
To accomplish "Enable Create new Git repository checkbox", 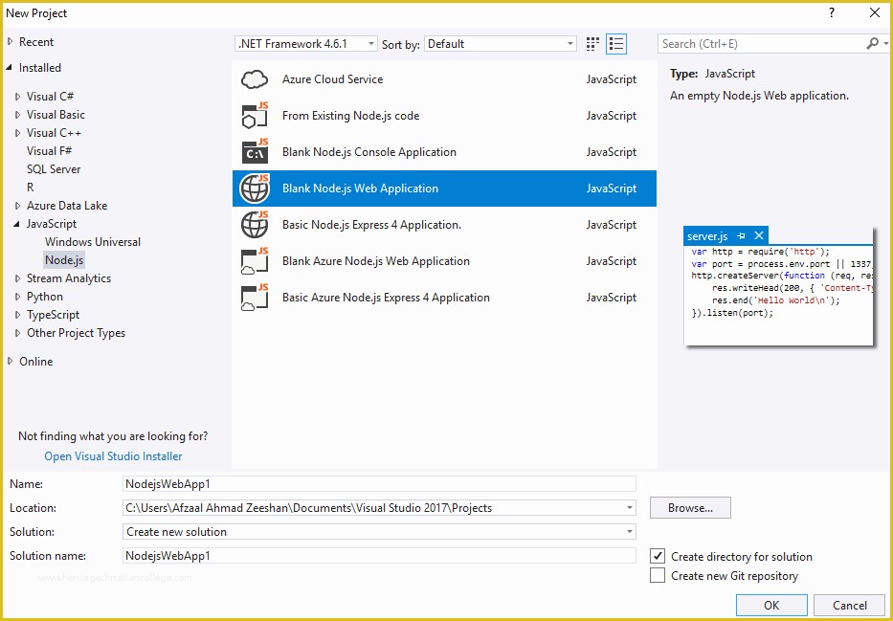I will tap(658, 575).
